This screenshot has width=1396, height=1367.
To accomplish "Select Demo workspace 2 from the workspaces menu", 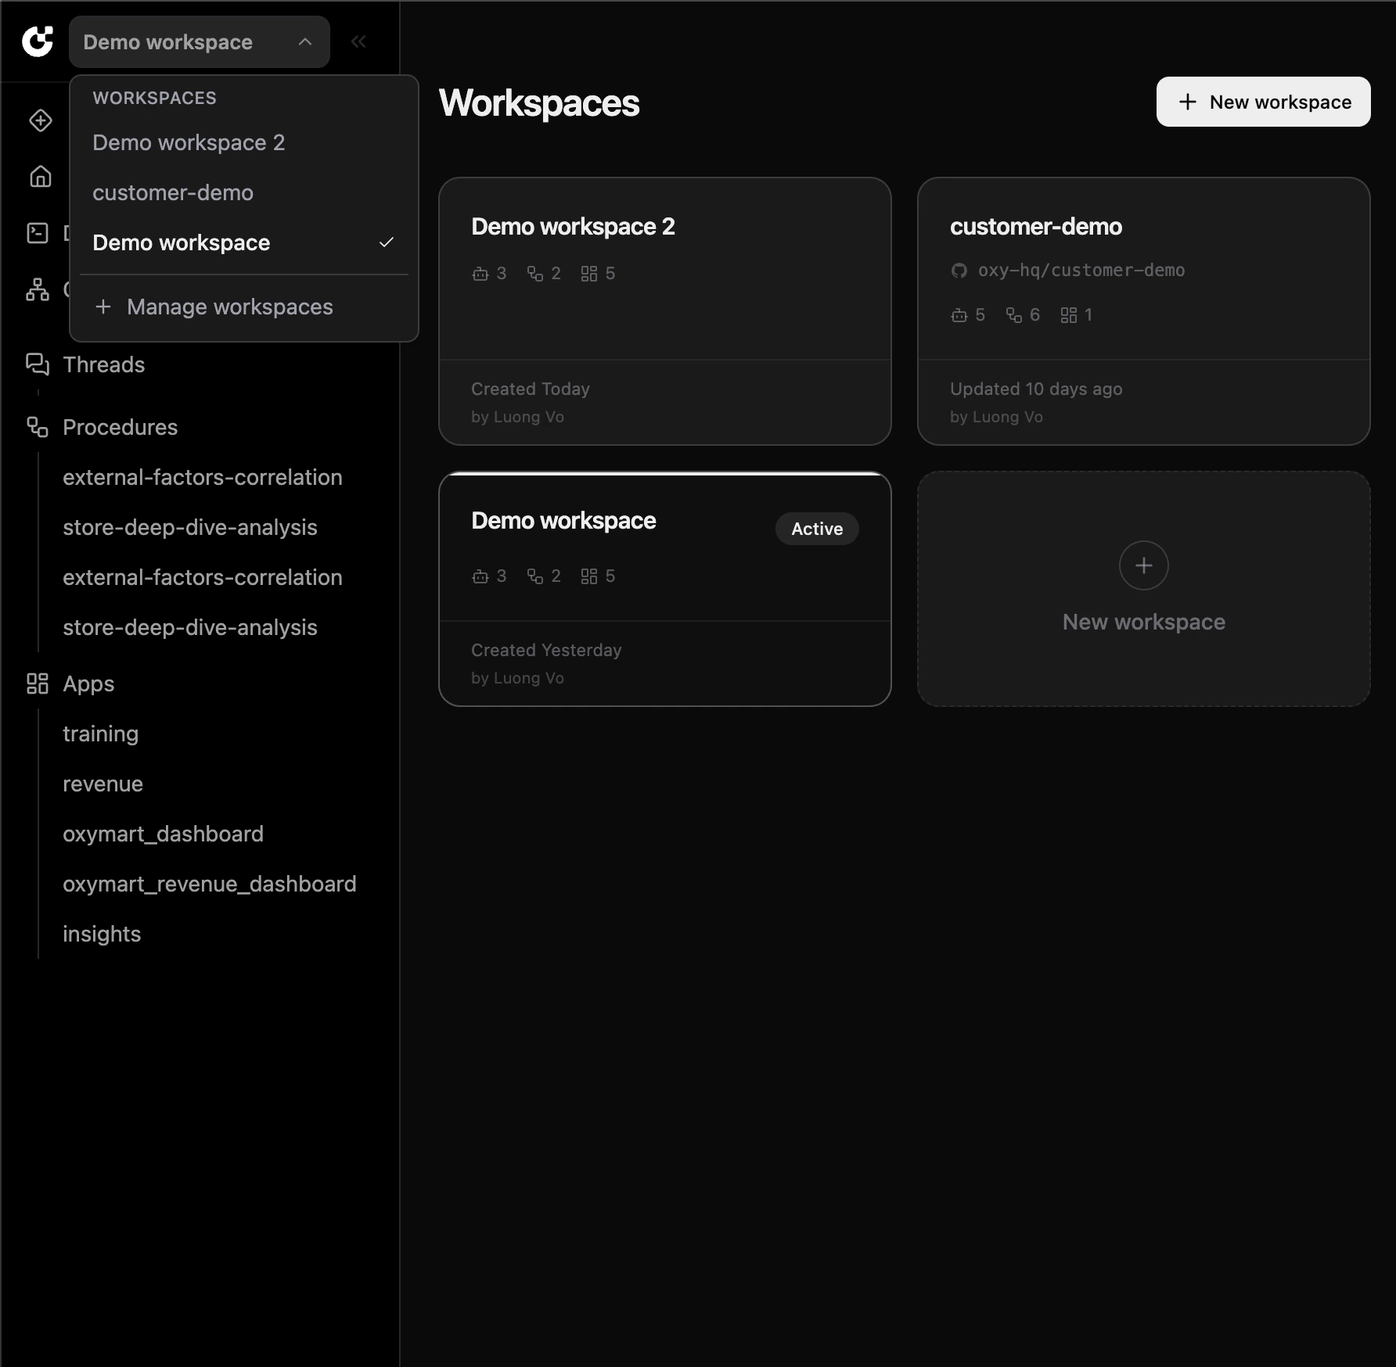I will coord(189,142).
